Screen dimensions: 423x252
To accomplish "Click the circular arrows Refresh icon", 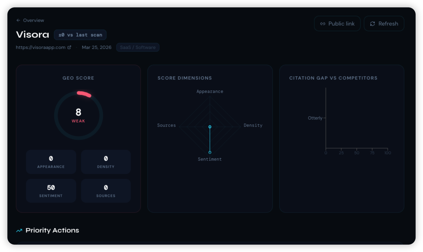I will click(x=372, y=24).
